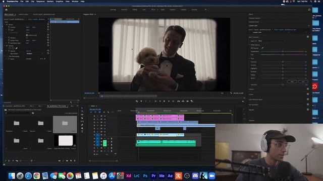This screenshot has width=323, height=181.
Task: Select the Ripple Edit tool
Action: coord(82,115)
